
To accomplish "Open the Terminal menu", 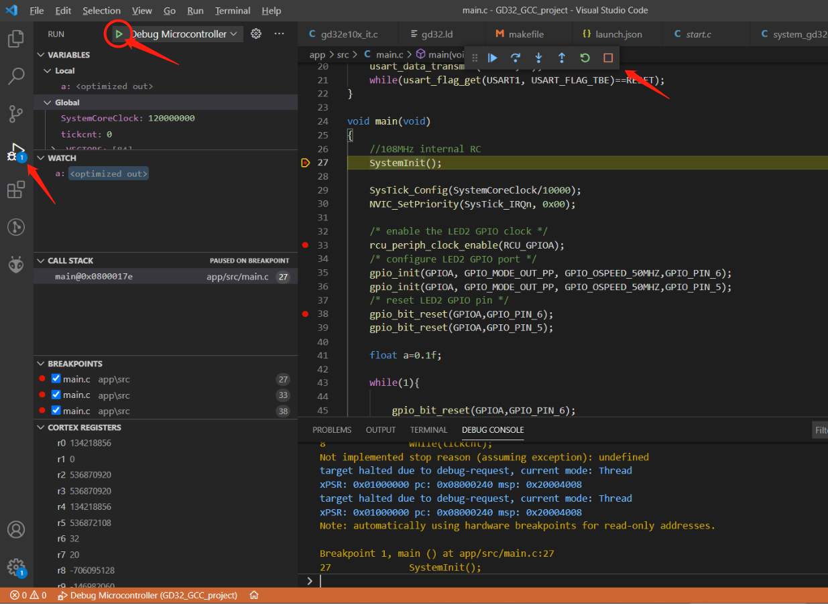I will click(233, 11).
